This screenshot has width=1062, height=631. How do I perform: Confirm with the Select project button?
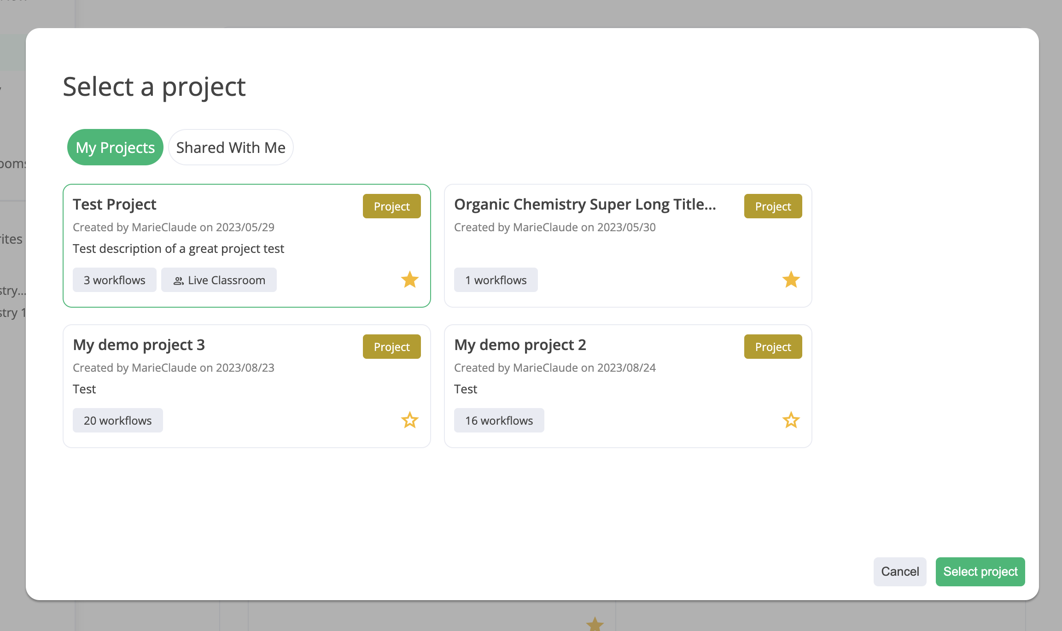tap(980, 572)
